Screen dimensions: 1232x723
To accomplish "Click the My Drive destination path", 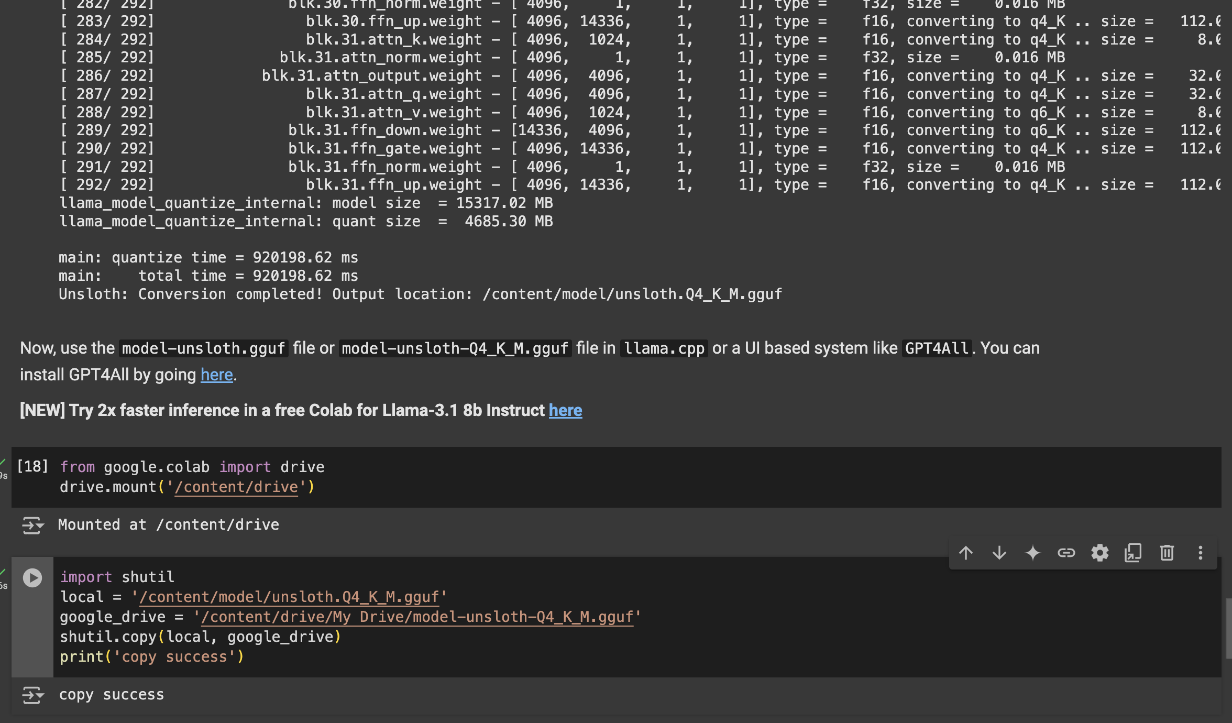I will 416,617.
